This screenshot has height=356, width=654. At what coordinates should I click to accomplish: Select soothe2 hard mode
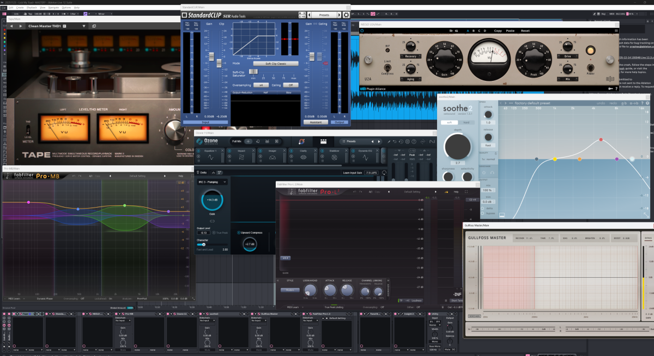pyautogui.click(x=467, y=122)
